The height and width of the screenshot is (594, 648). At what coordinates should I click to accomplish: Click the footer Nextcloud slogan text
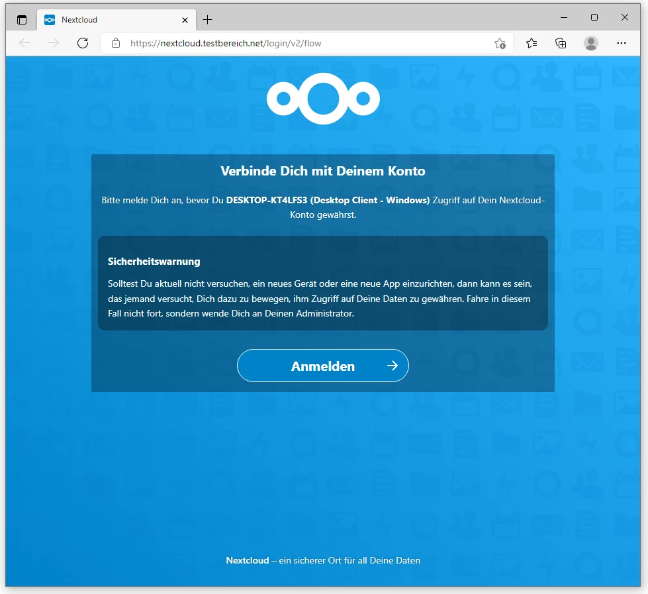(323, 560)
